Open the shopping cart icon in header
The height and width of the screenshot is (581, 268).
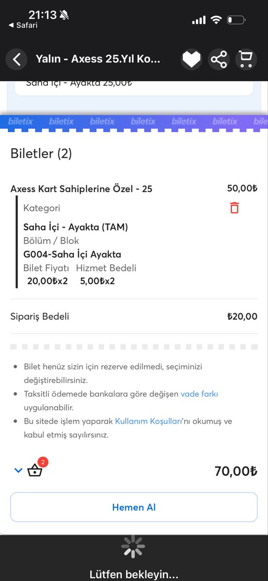[x=246, y=60]
